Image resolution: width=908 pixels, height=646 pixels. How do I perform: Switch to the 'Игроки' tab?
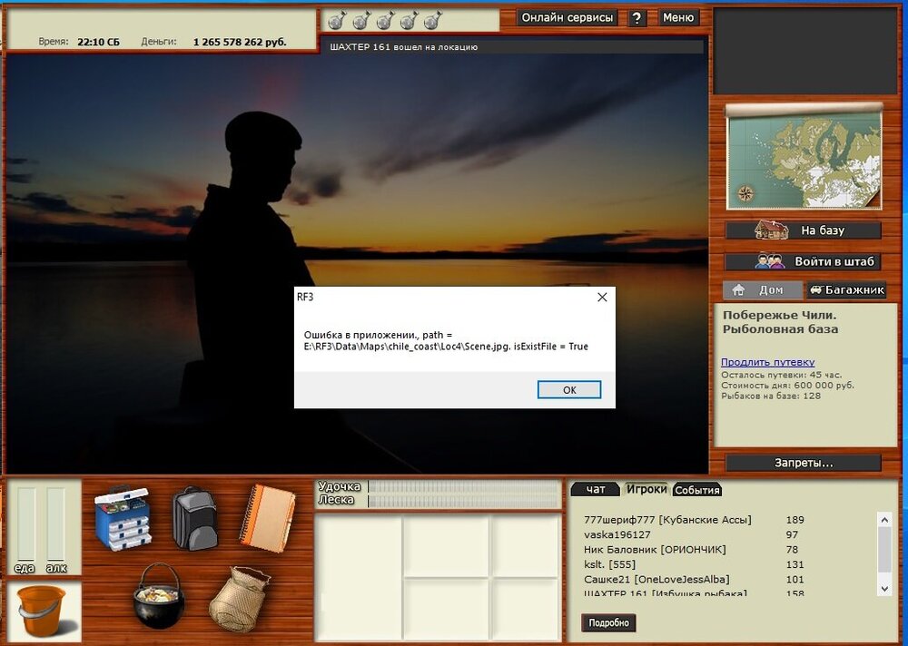pos(646,489)
